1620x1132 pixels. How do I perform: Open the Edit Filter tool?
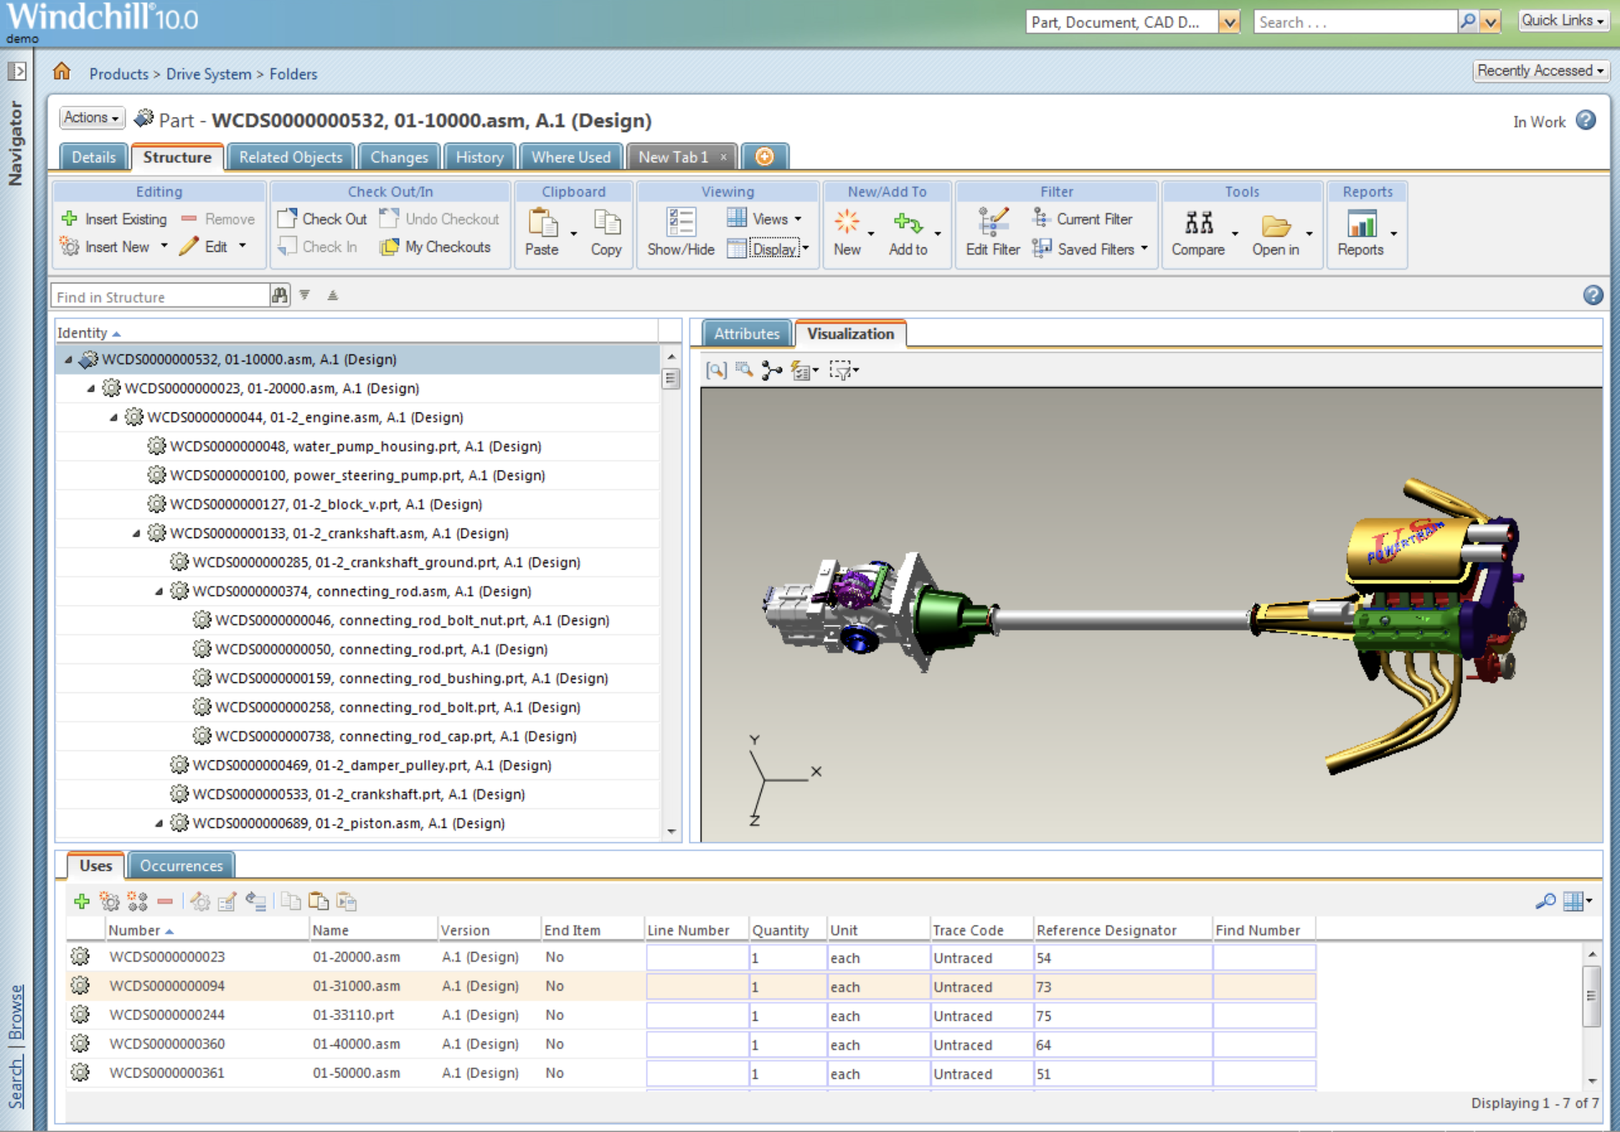click(x=992, y=224)
